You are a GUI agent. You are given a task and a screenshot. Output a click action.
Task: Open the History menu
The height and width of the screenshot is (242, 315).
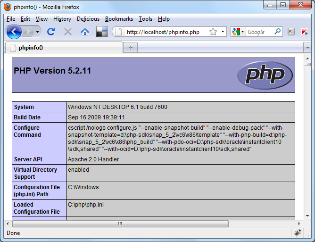coord(62,19)
